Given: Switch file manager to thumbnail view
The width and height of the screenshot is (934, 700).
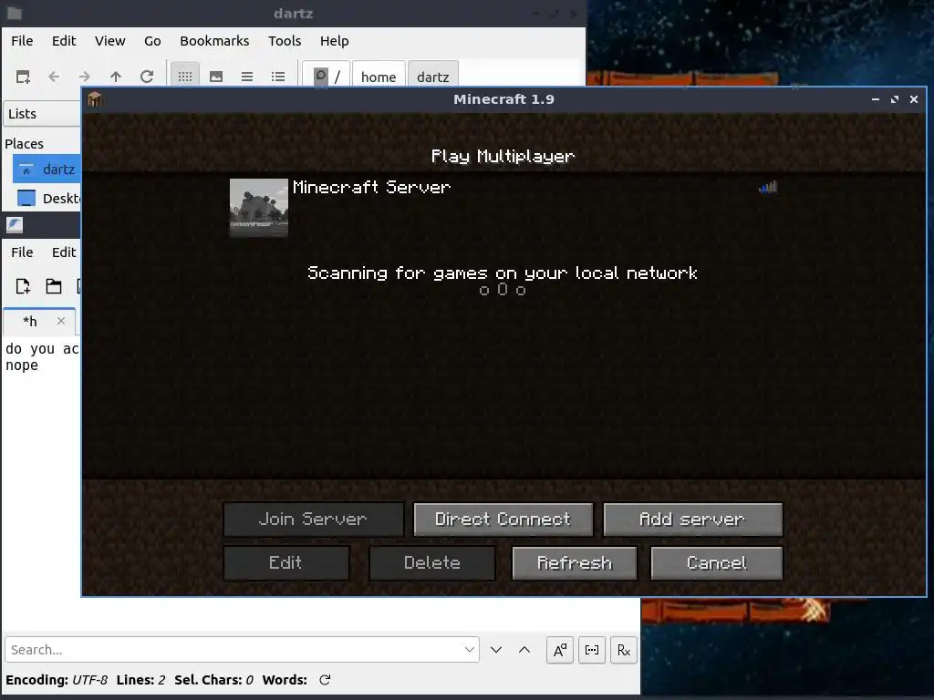Looking at the screenshot, I should [x=216, y=77].
